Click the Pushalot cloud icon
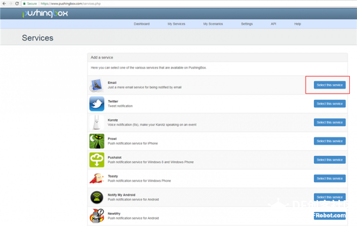 coord(97,160)
